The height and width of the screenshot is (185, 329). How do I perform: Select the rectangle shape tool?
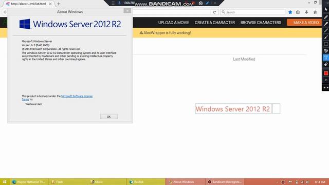(x=326, y=44)
